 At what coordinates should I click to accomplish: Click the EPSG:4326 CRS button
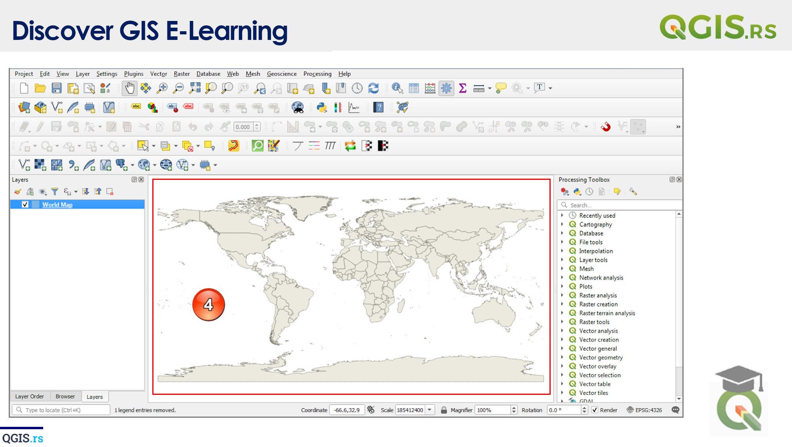[x=644, y=410]
